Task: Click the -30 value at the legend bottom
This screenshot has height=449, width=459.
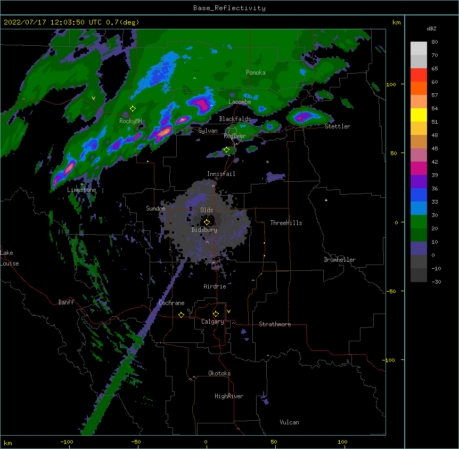Action: (436, 282)
